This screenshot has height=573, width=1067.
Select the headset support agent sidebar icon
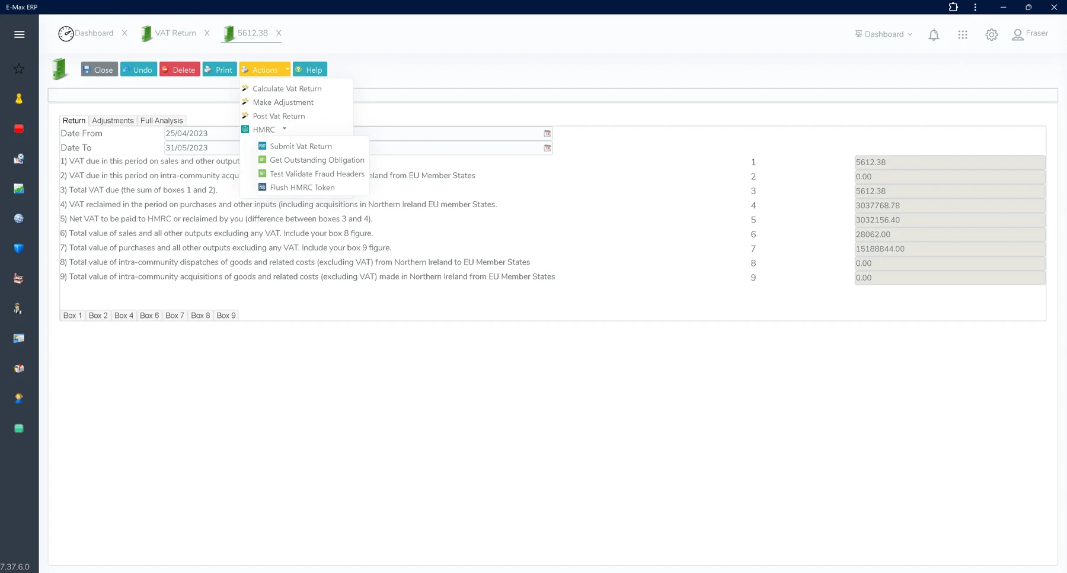point(19,398)
